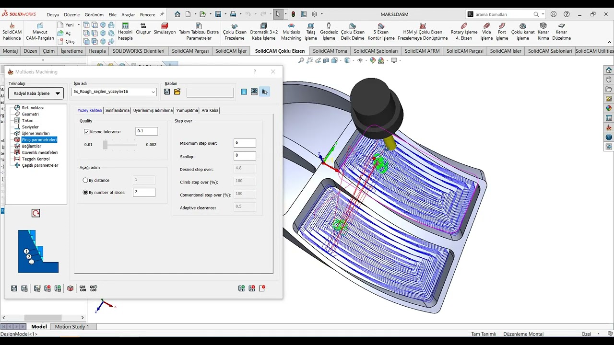Switch to Ara Kaba tab
Viewport: 614px width, 345px height.
(210, 110)
